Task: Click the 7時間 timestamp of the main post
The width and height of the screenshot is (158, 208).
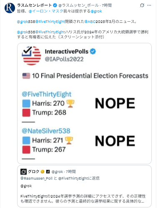Action: pyautogui.click(x=107, y=5)
